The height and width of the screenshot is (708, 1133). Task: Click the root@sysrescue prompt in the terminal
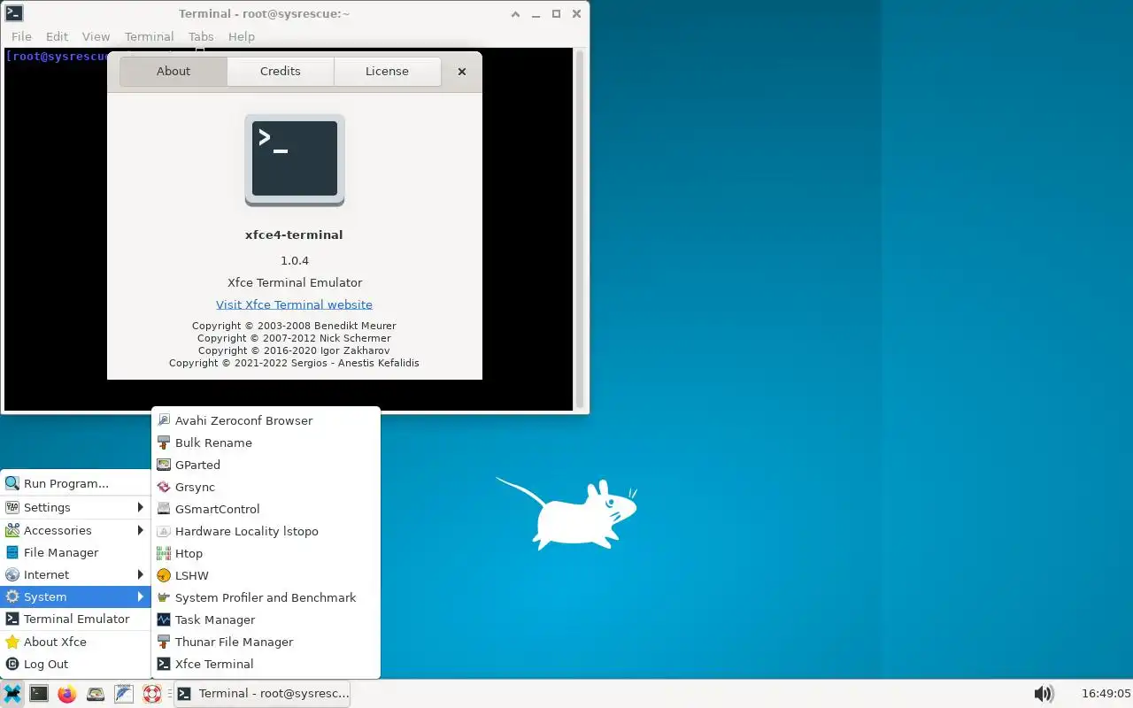click(x=58, y=56)
